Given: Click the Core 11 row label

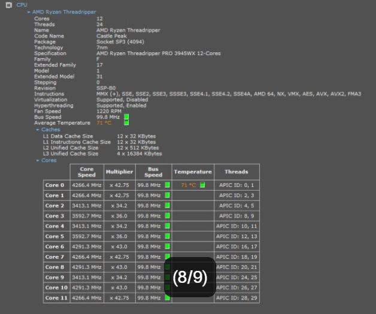Looking at the screenshot, I should click(57, 298).
